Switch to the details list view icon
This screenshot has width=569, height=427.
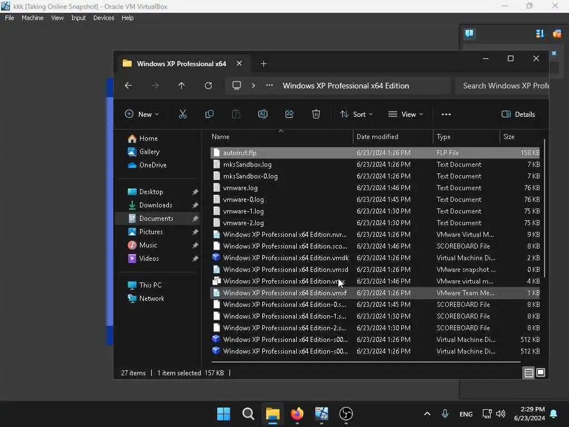(529, 373)
